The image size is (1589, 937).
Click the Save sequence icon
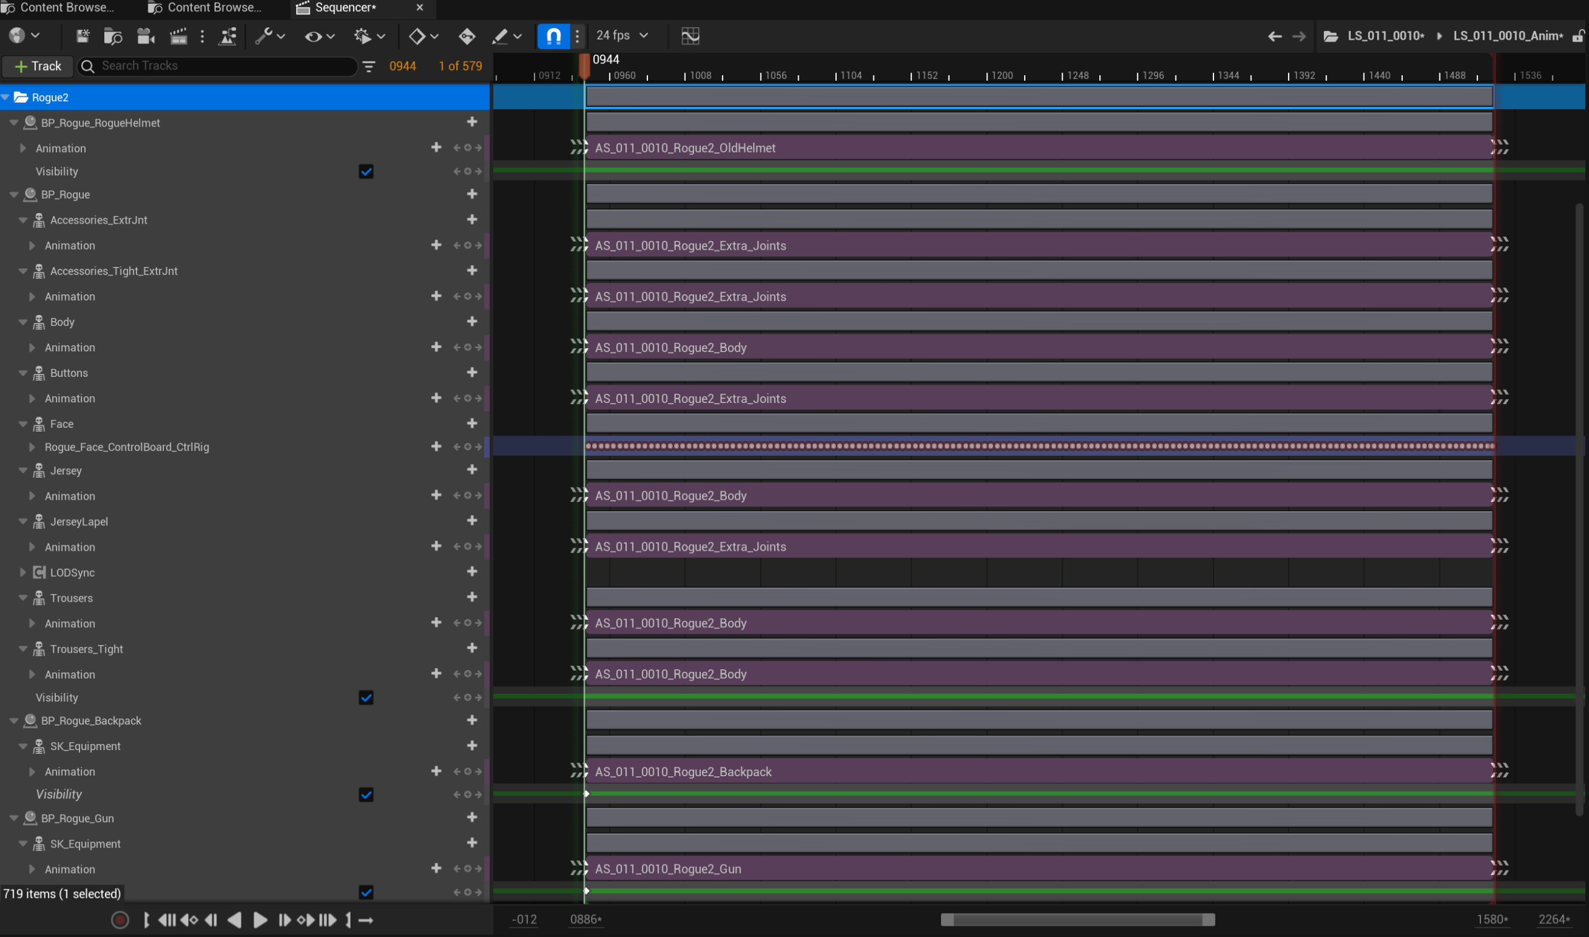(83, 36)
